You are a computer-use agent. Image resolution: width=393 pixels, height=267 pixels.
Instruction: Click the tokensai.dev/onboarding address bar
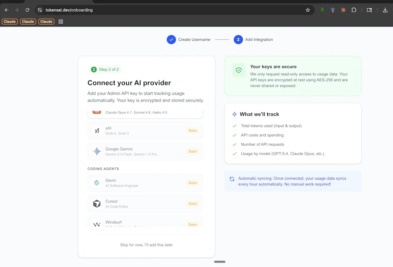pos(174,10)
